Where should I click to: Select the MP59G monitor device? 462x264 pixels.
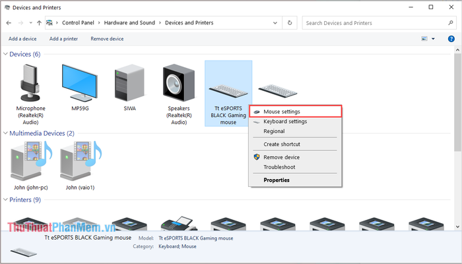coord(80,83)
